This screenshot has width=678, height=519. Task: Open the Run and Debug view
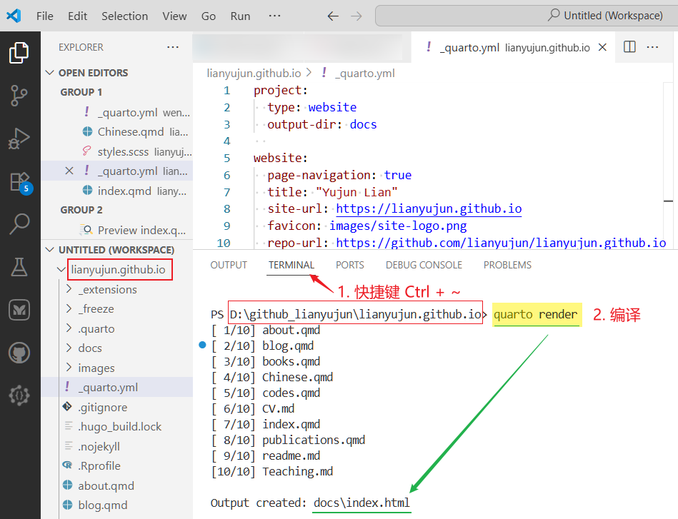(19, 138)
